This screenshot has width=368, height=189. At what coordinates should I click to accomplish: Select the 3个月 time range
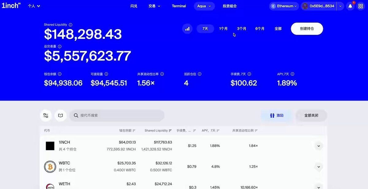tap(242, 29)
